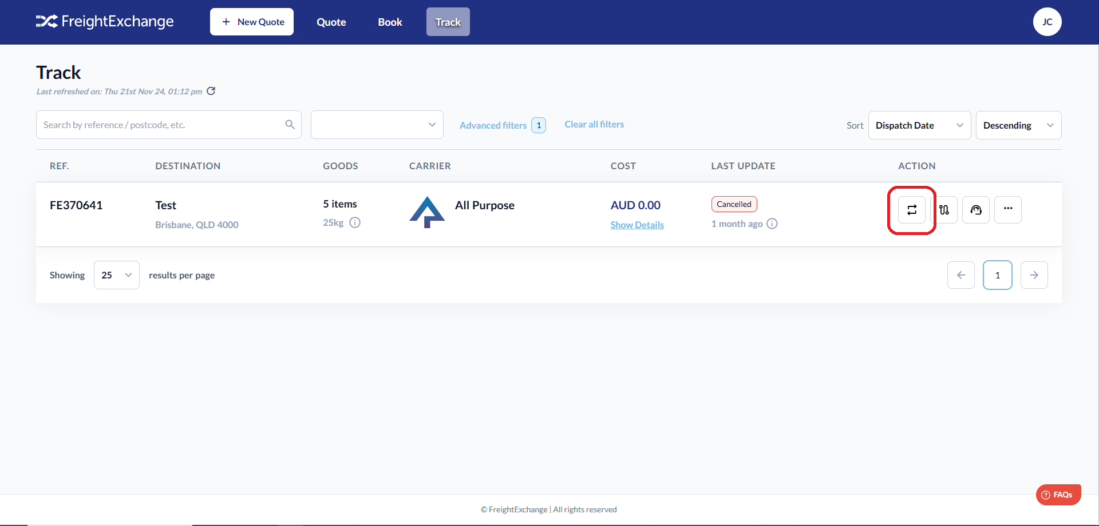Viewport: 1099px width, 526px height.
Task: Click the FreightExchange logo
Action: pyautogui.click(x=105, y=22)
